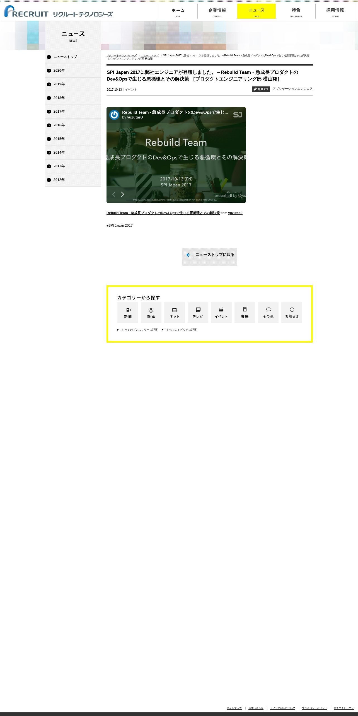Select イベント category icon
This screenshot has width=358, height=716.
[x=221, y=313]
